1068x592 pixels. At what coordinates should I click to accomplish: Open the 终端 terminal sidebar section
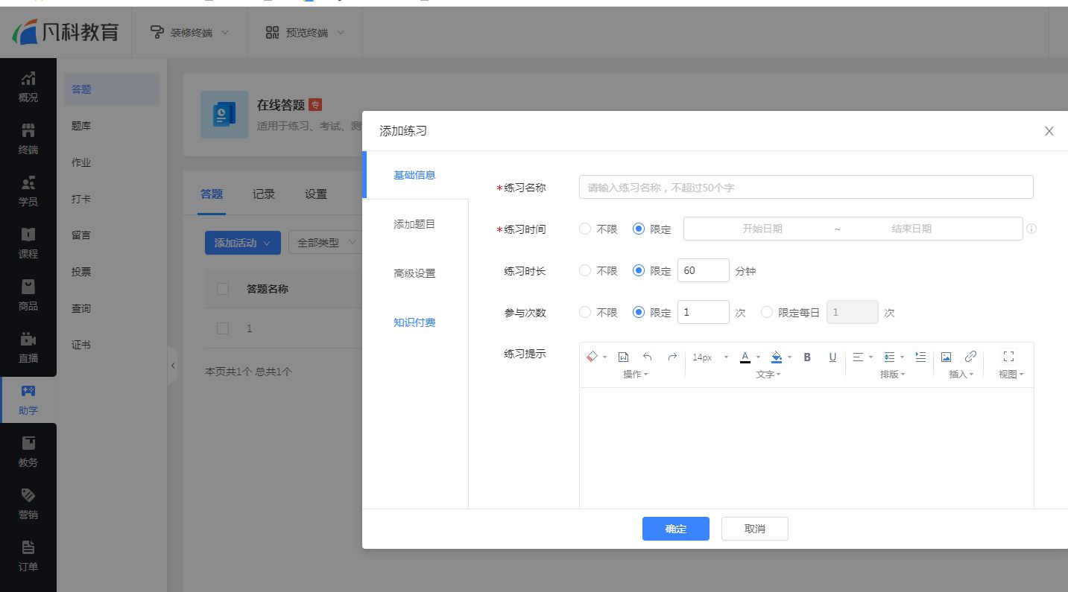pyautogui.click(x=28, y=139)
